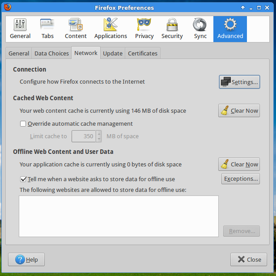Screen dimensions: 276x276
Task: Clear Now for cached web content
Action: 239,111
